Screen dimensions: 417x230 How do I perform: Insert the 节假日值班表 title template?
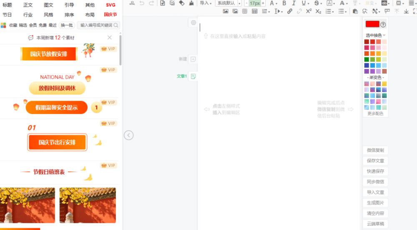coord(49,172)
